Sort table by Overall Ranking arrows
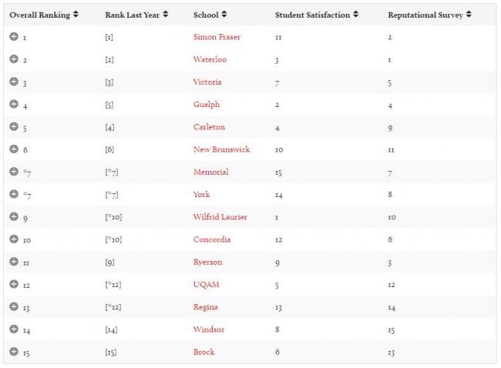 coord(76,15)
